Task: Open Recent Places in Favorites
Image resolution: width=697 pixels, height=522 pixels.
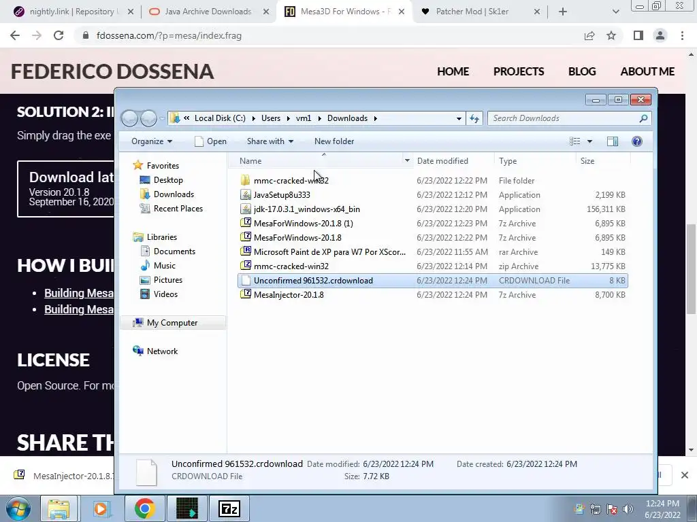Action: [171, 209]
